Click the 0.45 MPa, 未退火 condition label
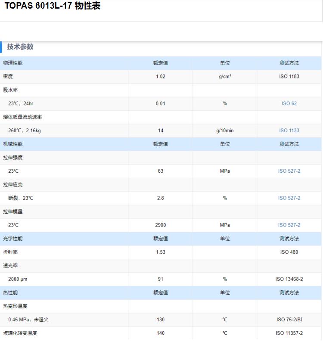Image resolution: width=323 pixels, height=342 pixels. tap(28, 320)
